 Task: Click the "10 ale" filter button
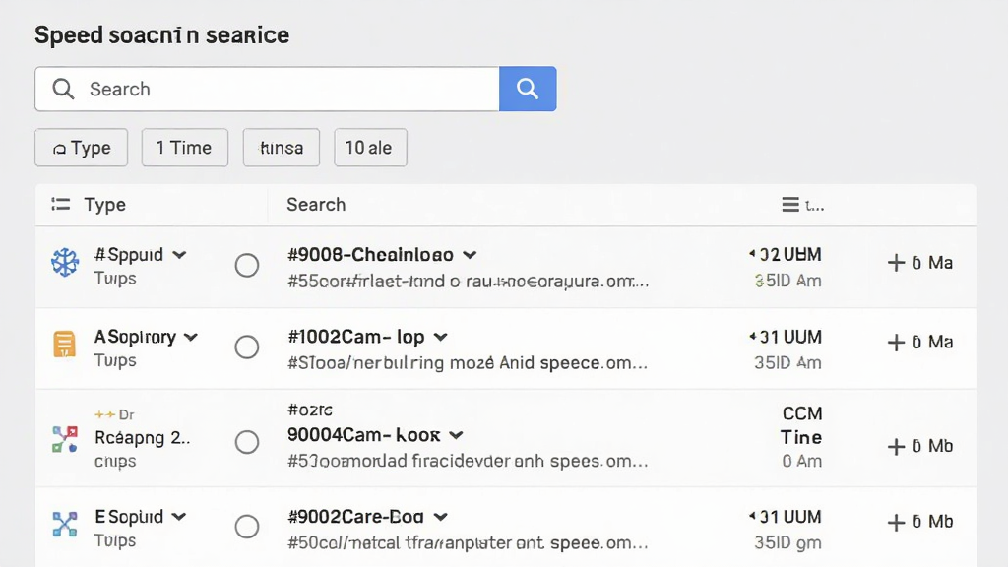[x=370, y=148]
